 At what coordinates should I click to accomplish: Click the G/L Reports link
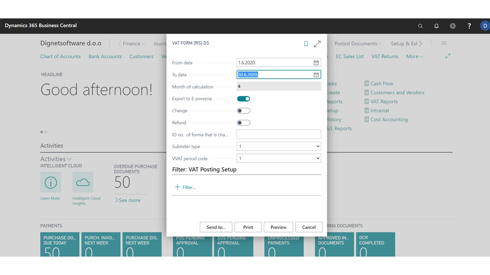(x=339, y=128)
